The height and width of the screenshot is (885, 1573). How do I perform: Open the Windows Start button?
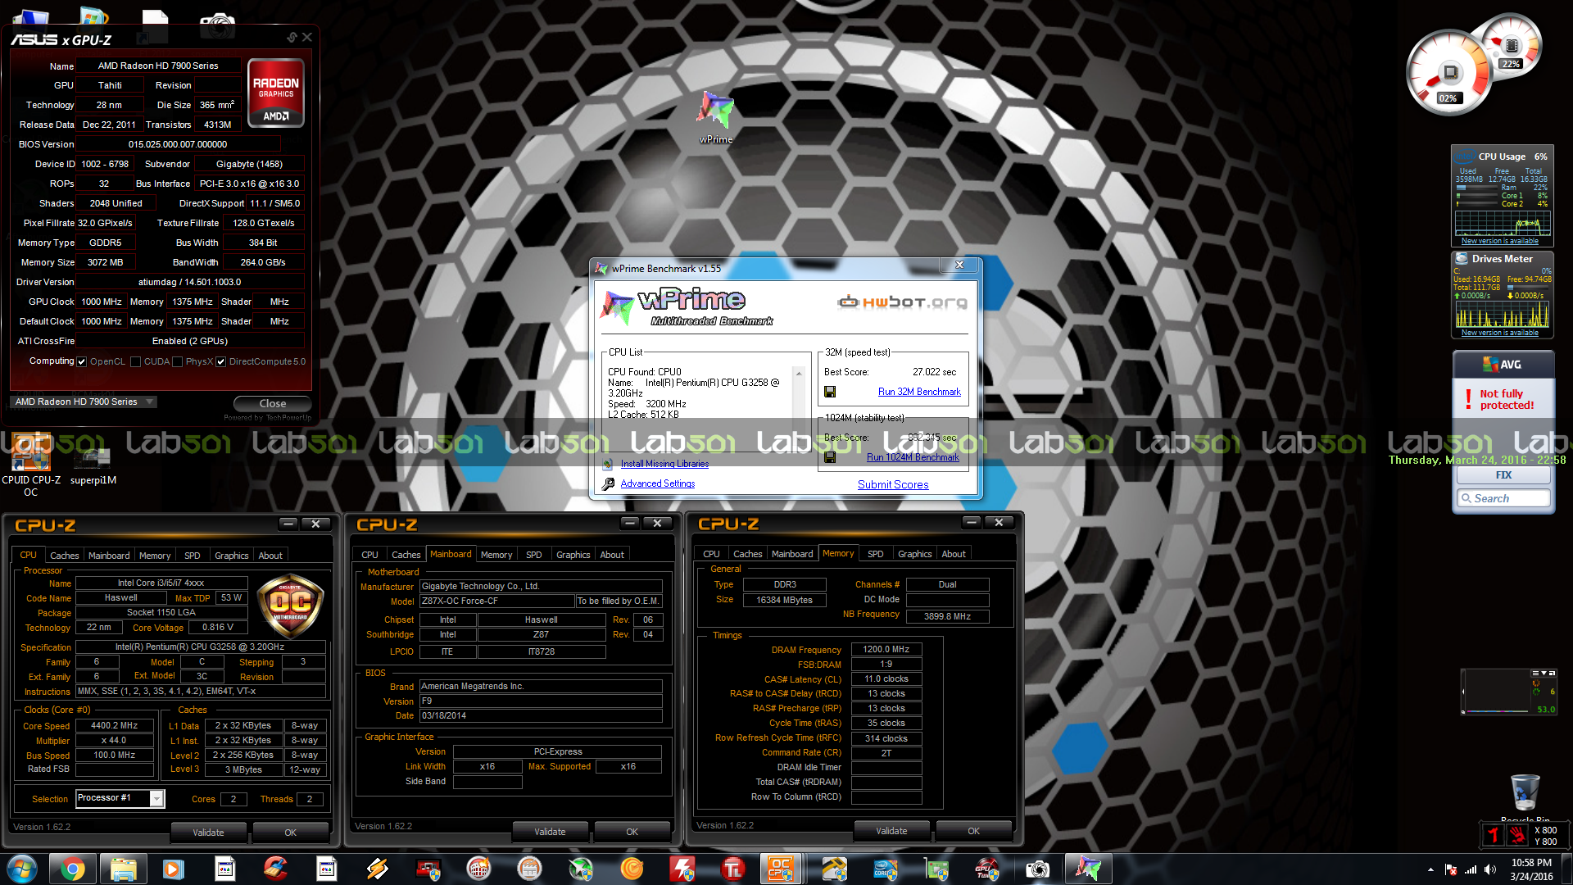22,869
